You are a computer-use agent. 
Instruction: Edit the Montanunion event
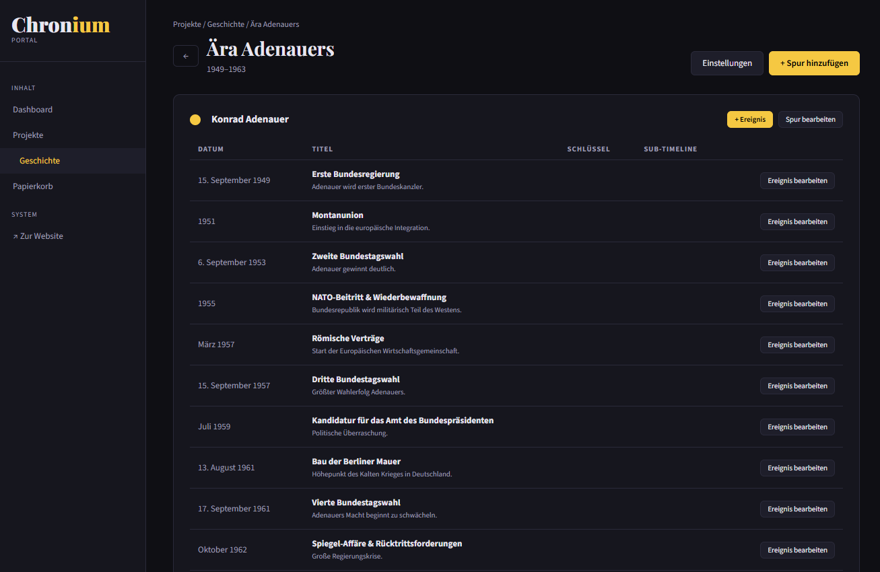797,222
